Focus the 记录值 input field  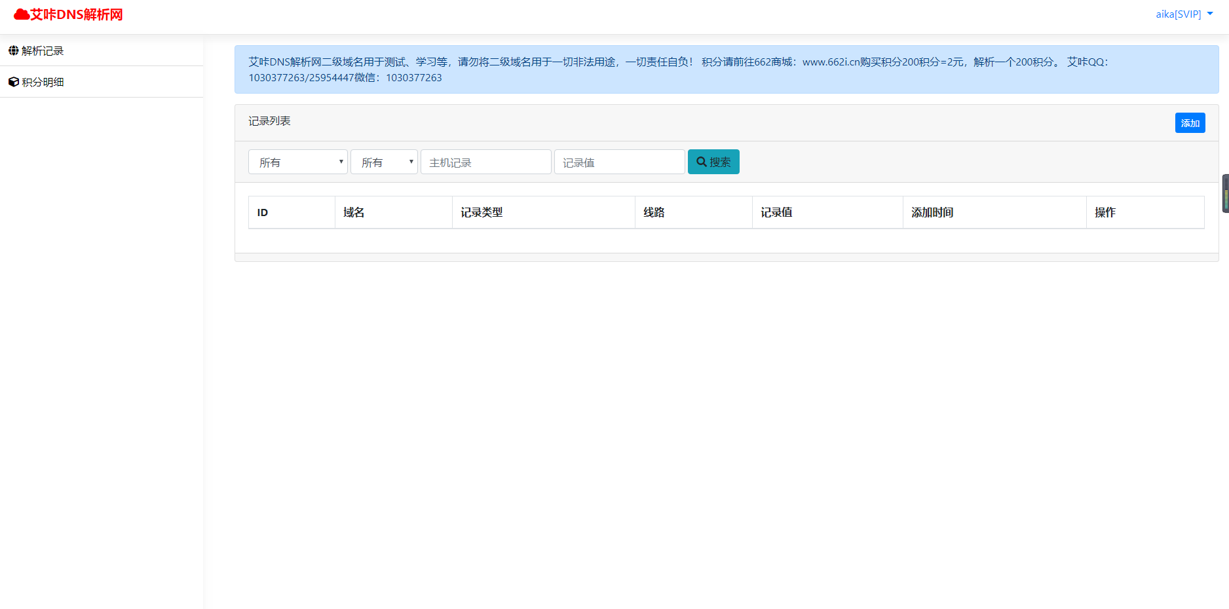pyautogui.click(x=618, y=162)
